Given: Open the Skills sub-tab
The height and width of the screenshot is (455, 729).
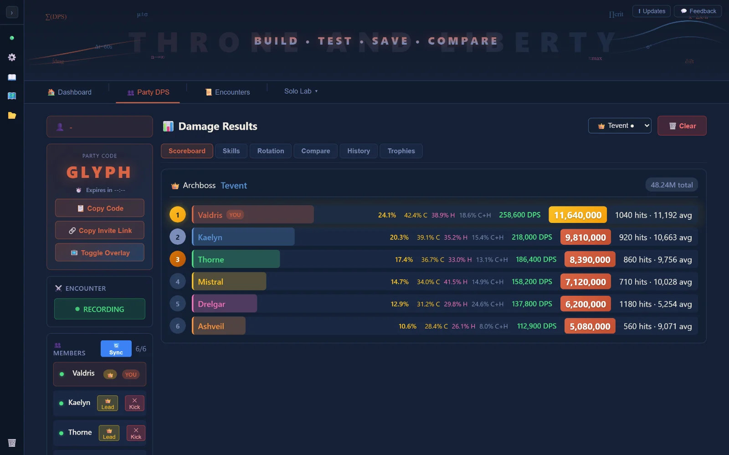Looking at the screenshot, I should pos(231,151).
